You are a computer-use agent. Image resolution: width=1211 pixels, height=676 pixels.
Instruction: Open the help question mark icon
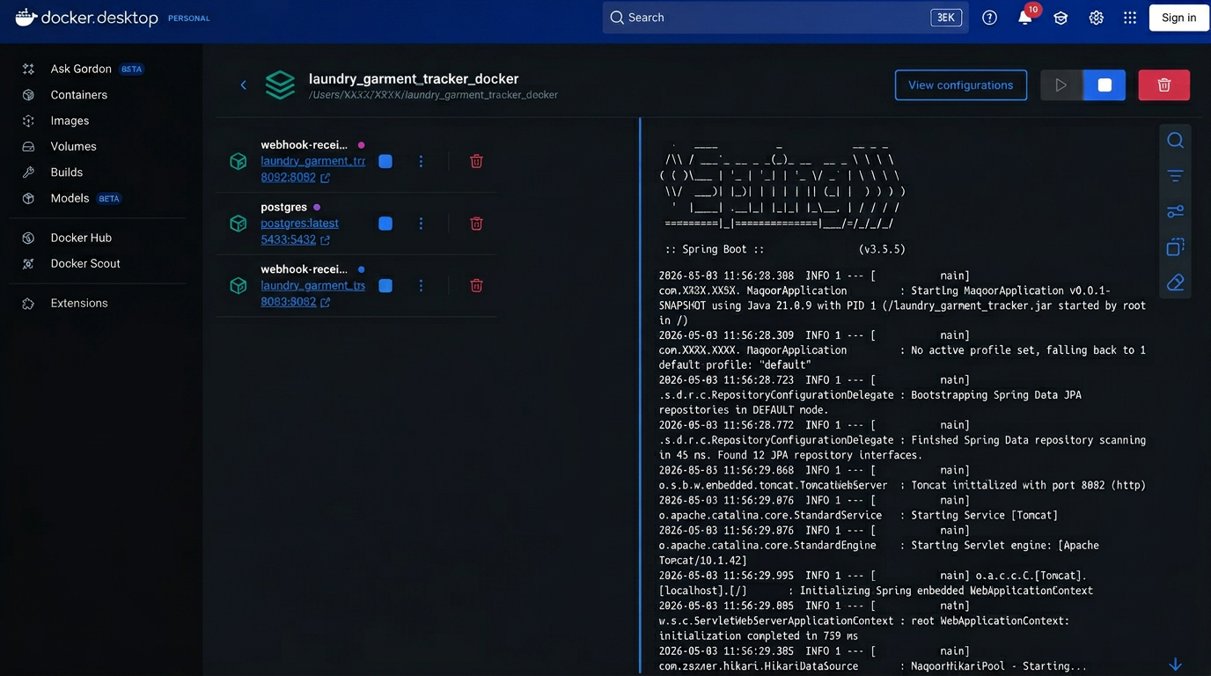[x=989, y=18]
